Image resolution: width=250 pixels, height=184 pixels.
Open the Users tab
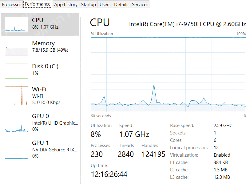point(105,4)
